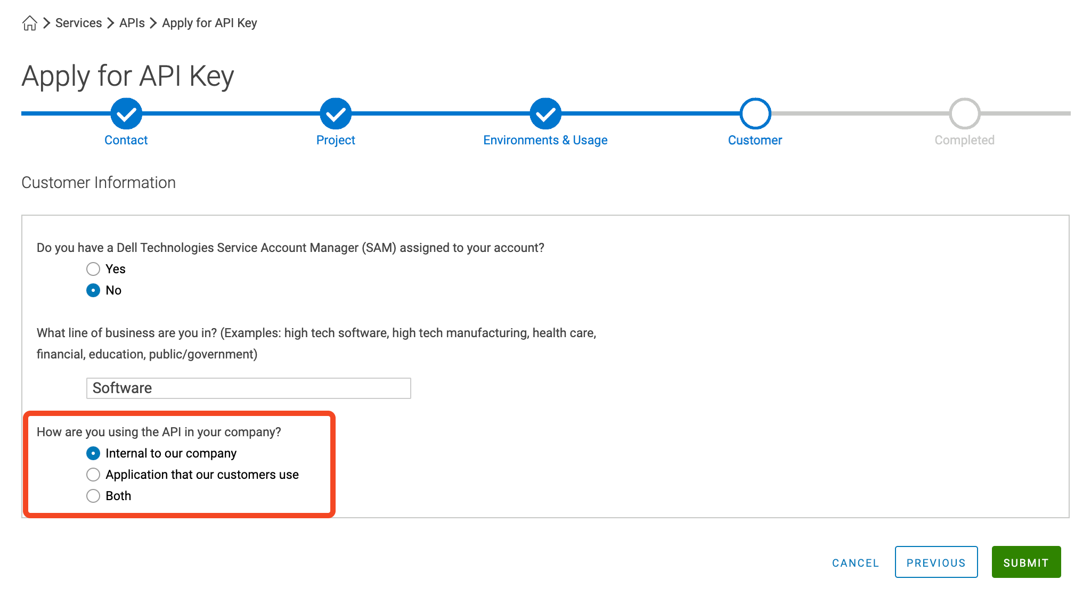The image size is (1091, 604).
Task: Click the line of business text field
Action: coord(249,388)
